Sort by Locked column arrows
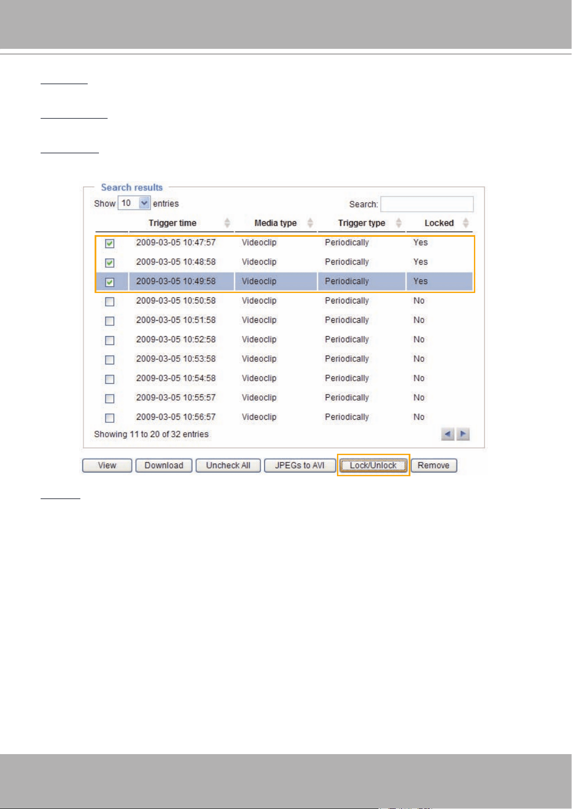 coord(466,223)
